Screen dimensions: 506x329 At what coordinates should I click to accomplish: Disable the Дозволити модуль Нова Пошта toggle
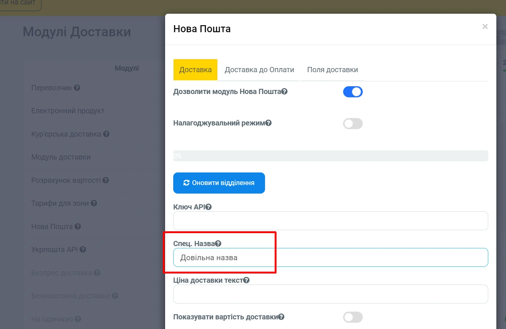click(x=352, y=92)
